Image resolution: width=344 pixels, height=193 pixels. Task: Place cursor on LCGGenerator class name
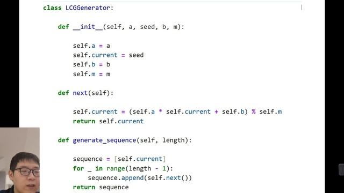coord(88,8)
